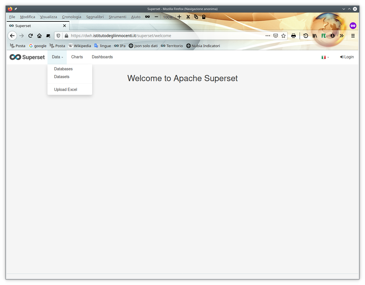Click the copy icon in menu bar
Screen dimensions: 365x285
click(x=196, y=17)
